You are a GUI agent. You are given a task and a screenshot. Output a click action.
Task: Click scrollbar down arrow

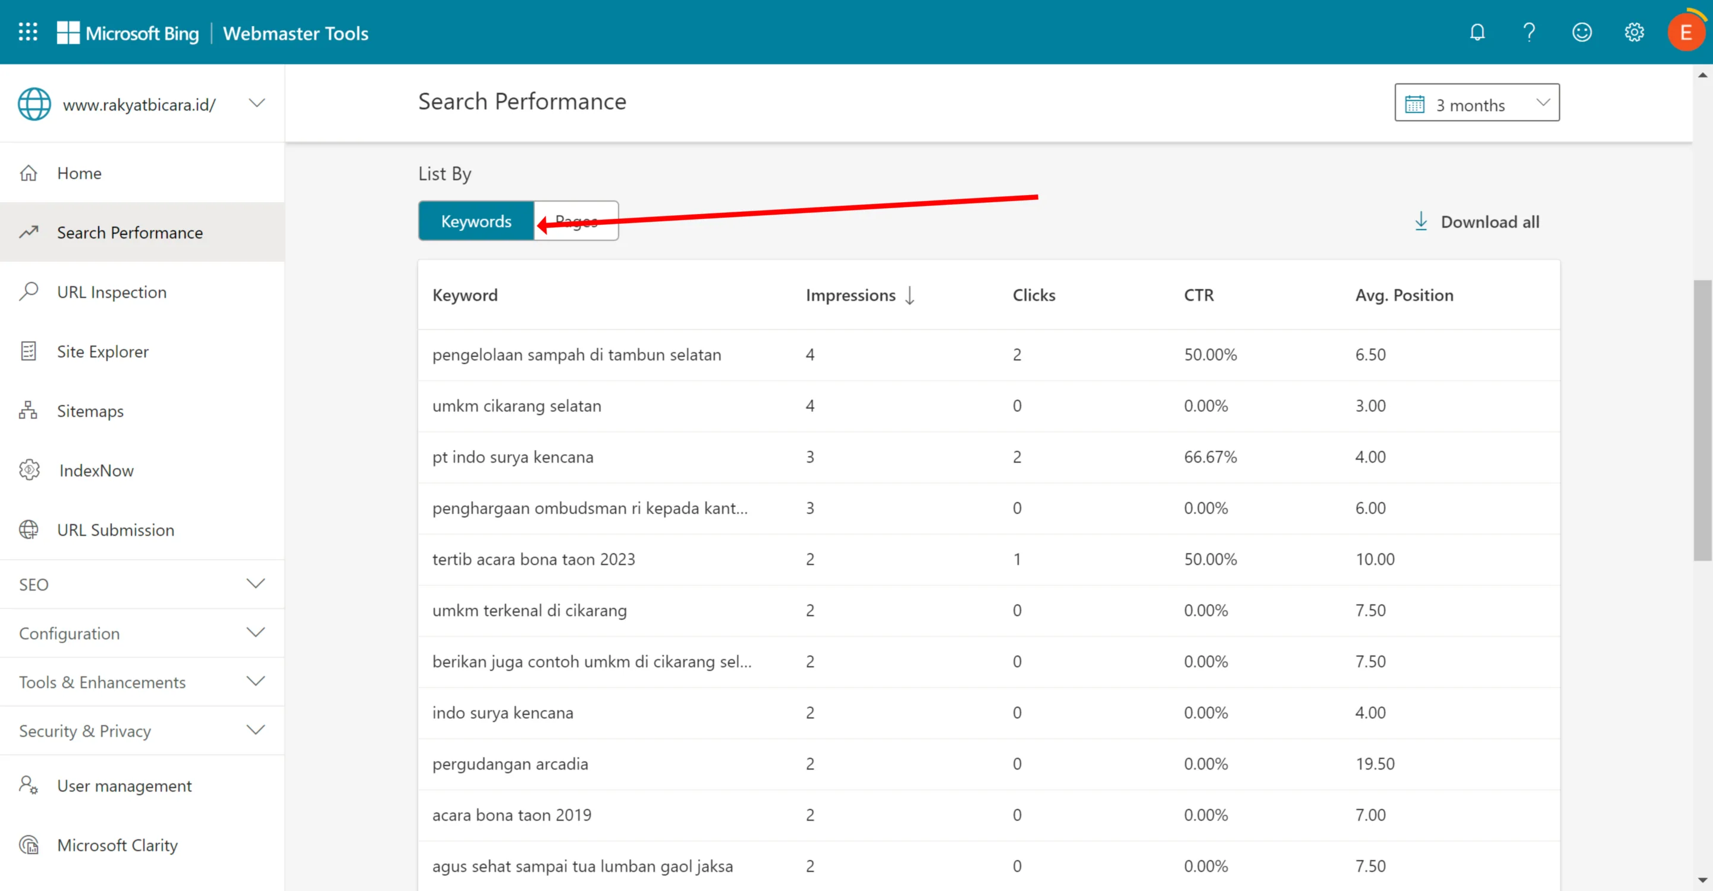[x=1702, y=880]
